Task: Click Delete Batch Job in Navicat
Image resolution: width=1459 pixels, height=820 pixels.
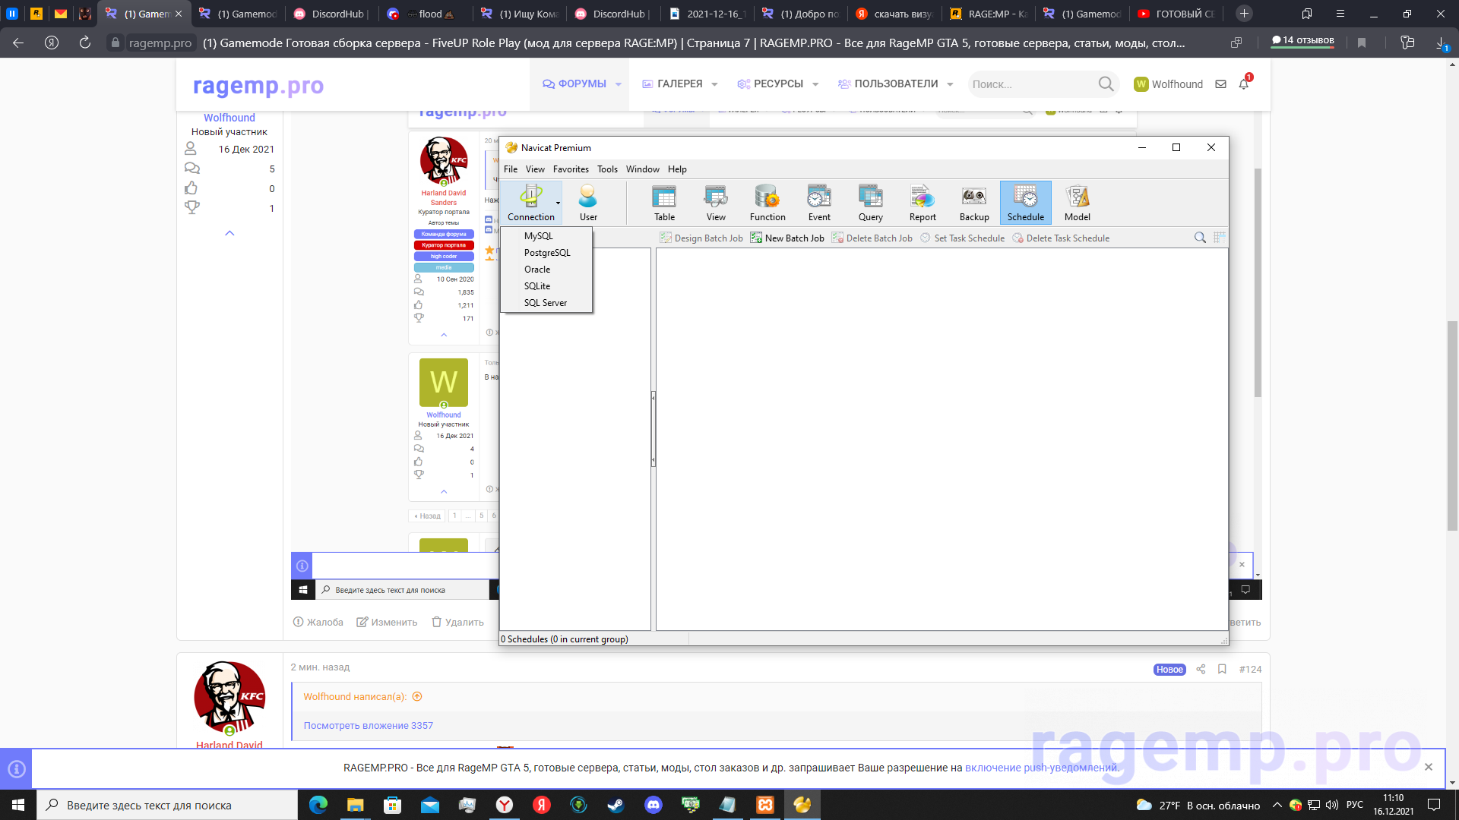Action: [x=872, y=238]
